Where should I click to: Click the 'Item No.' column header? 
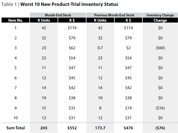16,20
